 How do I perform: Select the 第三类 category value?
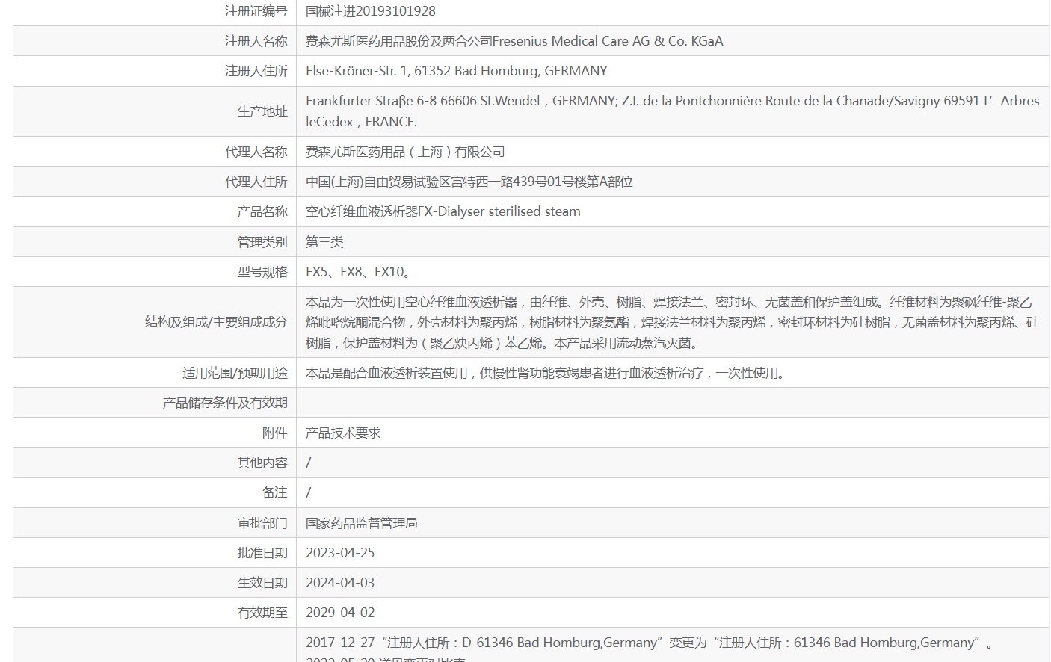point(324,242)
